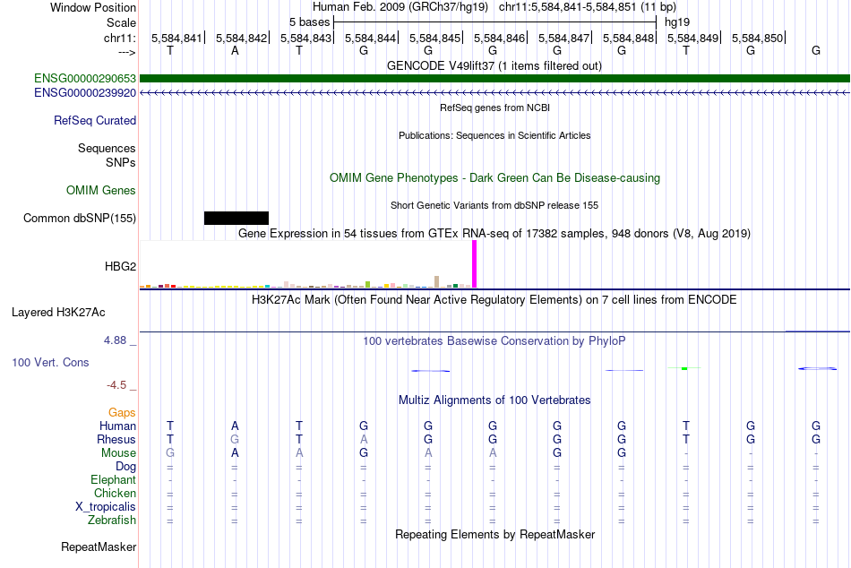
Task: Click the 5 bases scale bar label
Action: click(x=309, y=22)
